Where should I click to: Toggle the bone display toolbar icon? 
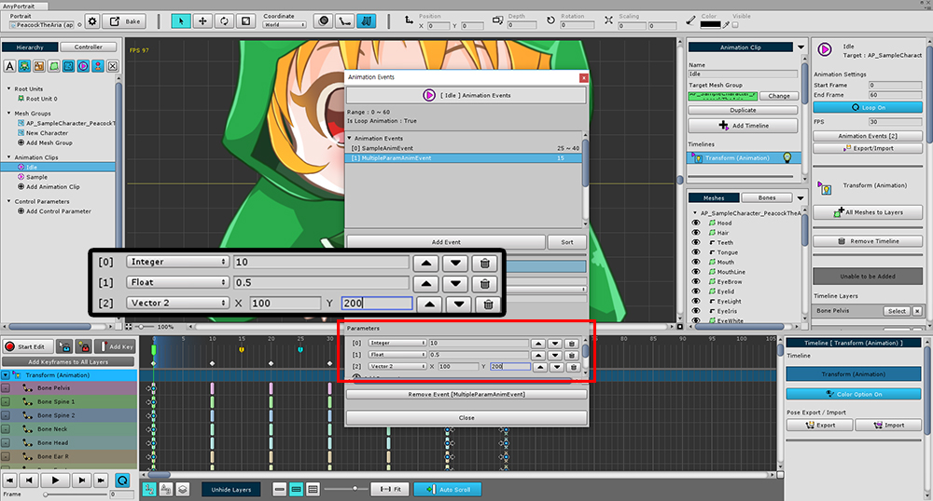pyautogui.click(x=344, y=21)
